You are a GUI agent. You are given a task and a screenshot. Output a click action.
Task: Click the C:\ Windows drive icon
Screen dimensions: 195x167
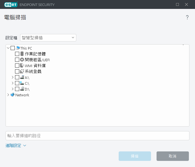[22, 83]
